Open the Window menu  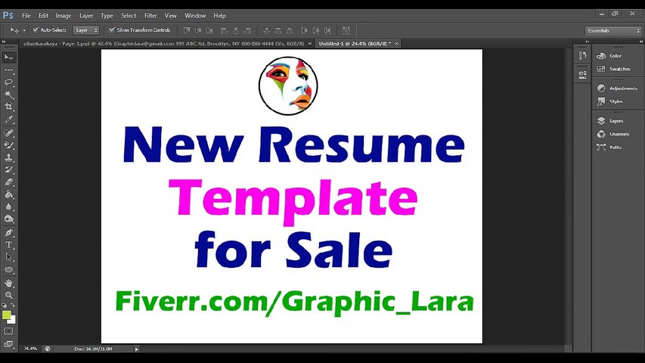[x=195, y=16]
